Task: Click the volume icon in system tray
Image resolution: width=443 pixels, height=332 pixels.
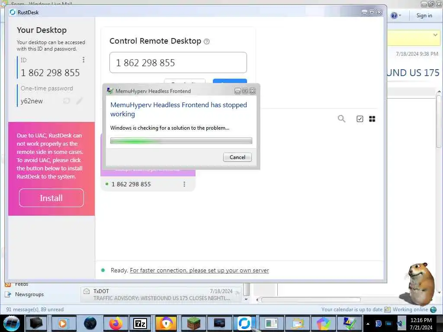Action: coord(399,323)
